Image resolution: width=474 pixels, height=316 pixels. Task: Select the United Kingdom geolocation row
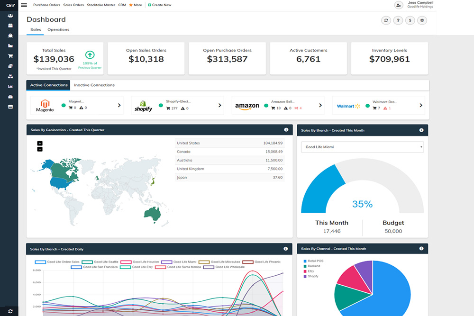coord(230,169)
